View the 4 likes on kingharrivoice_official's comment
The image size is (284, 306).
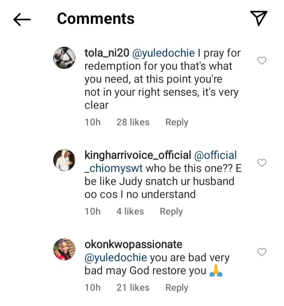point(130,212)
